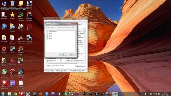This screenshot has width=171, height=96.
Task: Select the jusched.exe *32 process row
Action: 65,60
